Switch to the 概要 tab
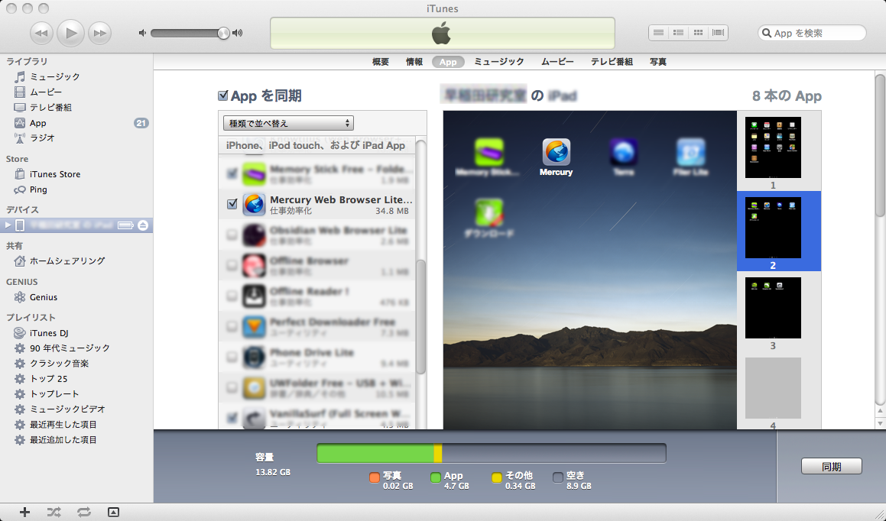The image size is (886, 521). click(x=380, y=62)
